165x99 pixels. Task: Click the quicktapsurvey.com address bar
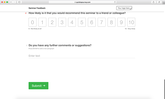pyautogui.click(x=82, y=2)
